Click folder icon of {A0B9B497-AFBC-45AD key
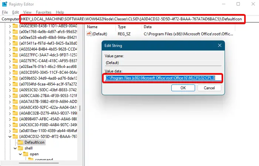The width and height of the screenshot is (259, 166). coord(15,119)
